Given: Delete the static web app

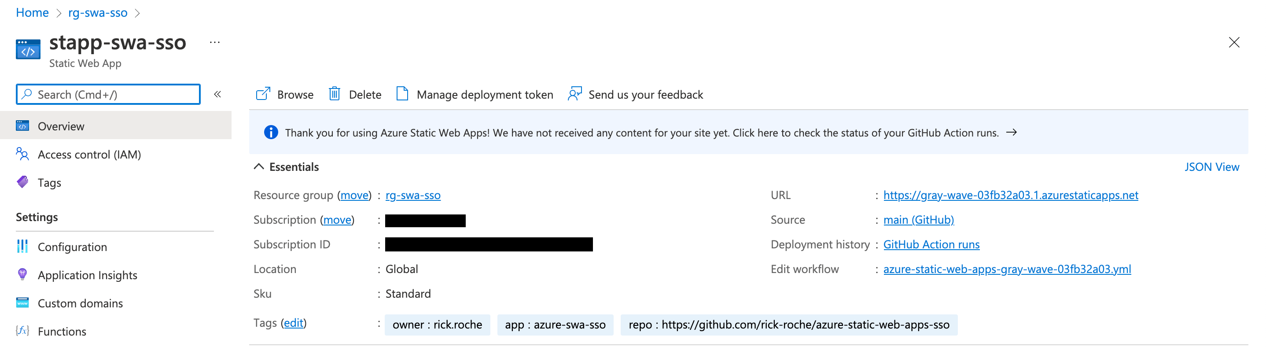Looking at the screenshot, I should pyautogui.click(x=355, y=94).
